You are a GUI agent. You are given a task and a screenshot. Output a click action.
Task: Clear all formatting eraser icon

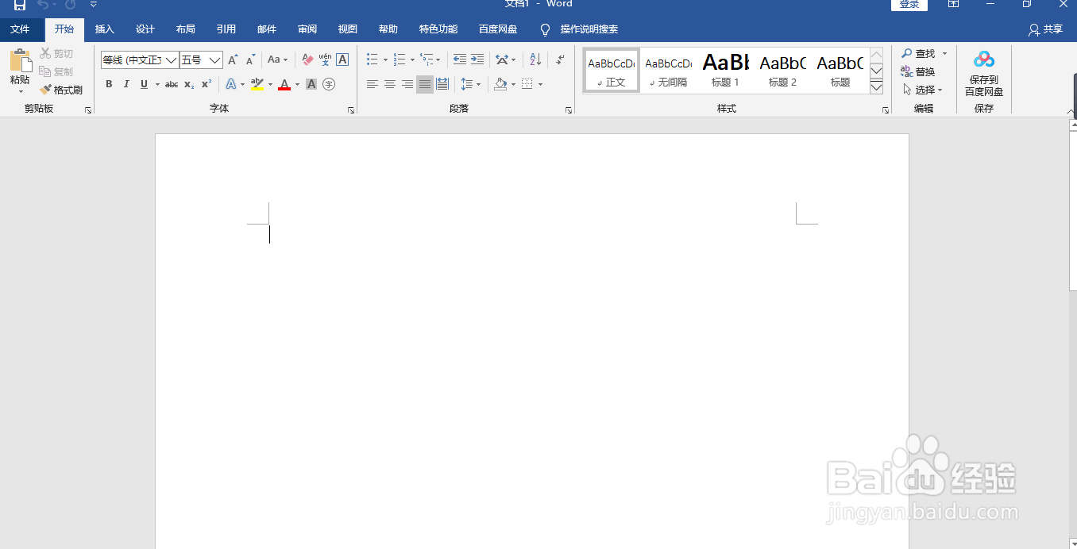click(x=307, y=60)
